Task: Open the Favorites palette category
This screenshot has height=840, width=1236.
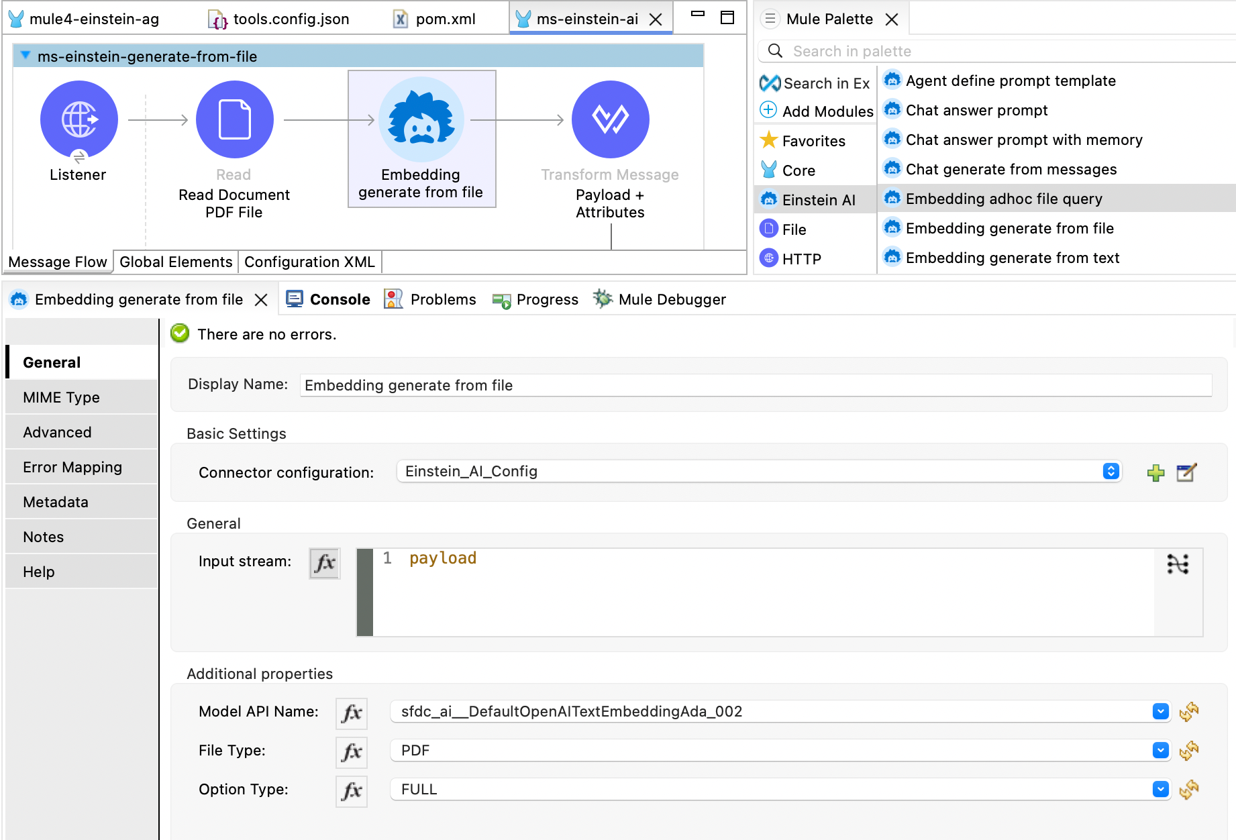Action: click(x=803, y=141)
